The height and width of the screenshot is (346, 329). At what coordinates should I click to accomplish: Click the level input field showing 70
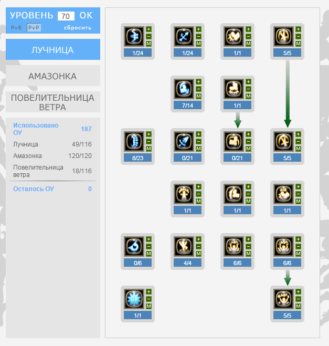coord(66,16)
